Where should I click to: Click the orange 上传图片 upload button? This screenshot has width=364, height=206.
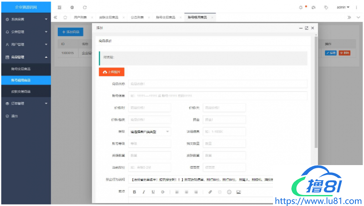(x=111, y=72)
